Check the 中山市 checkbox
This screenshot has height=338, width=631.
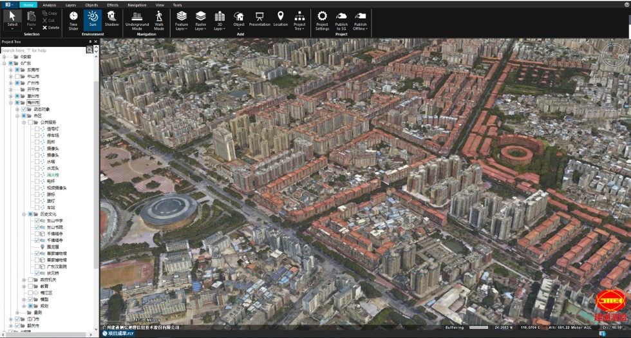point(17,77)
